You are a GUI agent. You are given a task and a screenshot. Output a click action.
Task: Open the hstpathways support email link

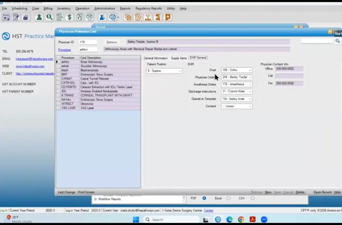34,59
